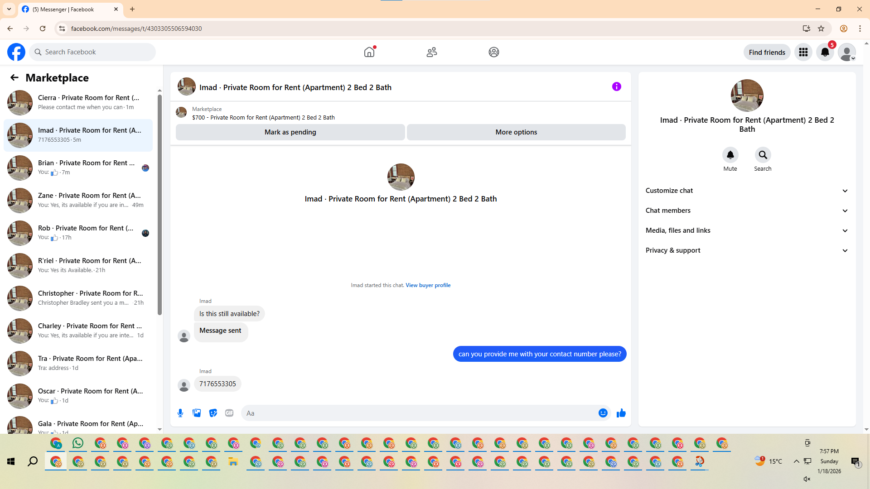Open the sticker picker icon
The height and width of the screenshot is (489, 870).
(213, 413)
